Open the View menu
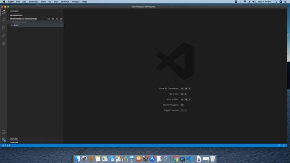Screen dimensions: 290x163 coord(43,2)
